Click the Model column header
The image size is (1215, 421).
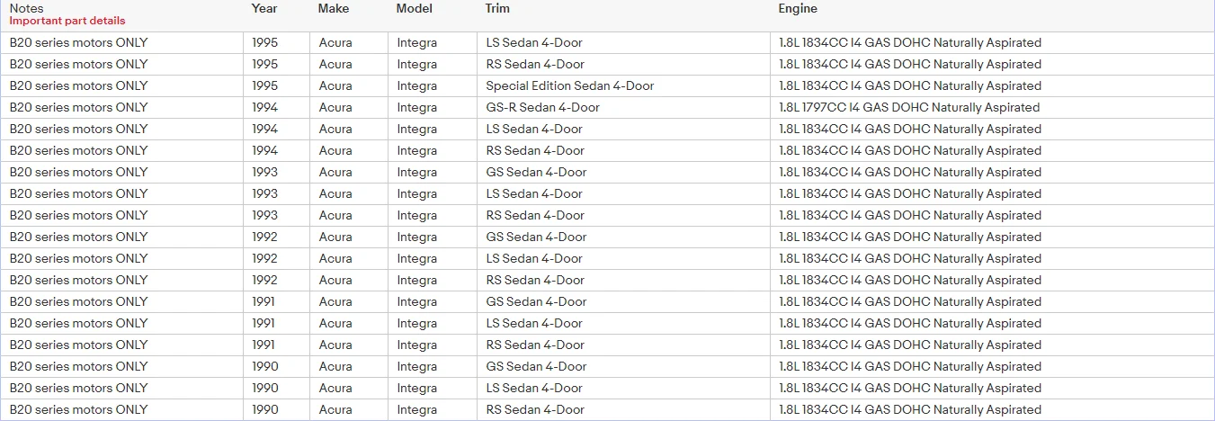[414, 8]
